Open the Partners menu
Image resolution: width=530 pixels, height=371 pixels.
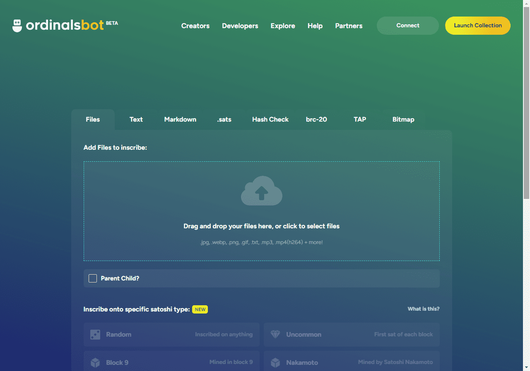coord(349,26)
